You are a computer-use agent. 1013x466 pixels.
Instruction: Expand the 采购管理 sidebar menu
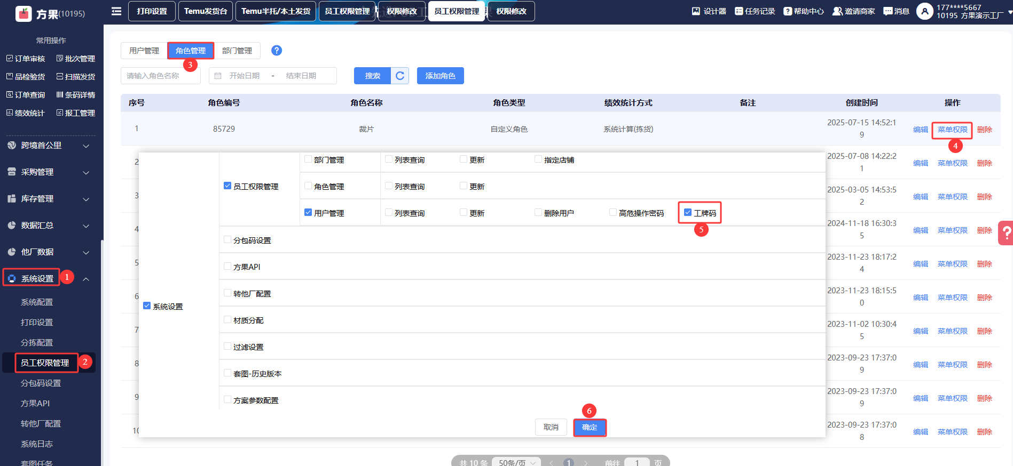[x=48, y=172]
